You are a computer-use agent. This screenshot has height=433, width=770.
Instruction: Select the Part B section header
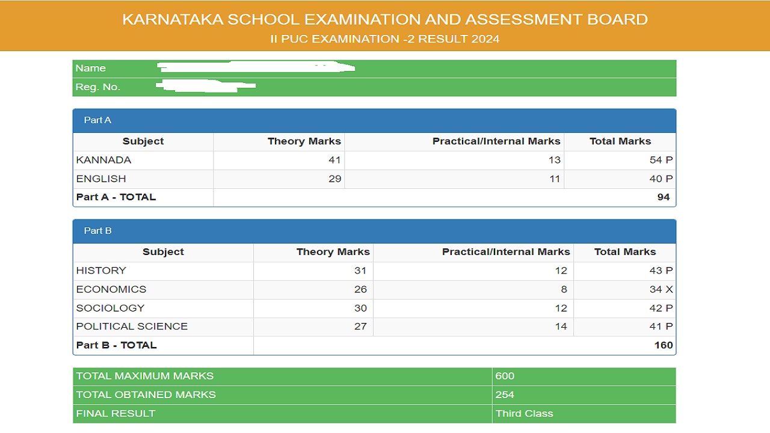tap(97, 231)
